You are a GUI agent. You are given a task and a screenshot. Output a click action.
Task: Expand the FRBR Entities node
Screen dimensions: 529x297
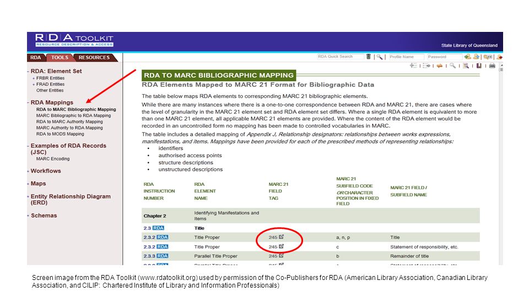click(34, 78)
